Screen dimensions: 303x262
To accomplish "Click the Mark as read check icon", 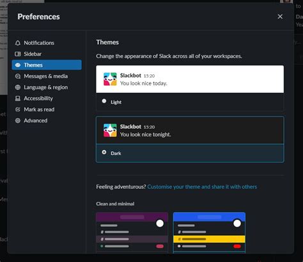I will pyautogui.click(x=18, y=110).
